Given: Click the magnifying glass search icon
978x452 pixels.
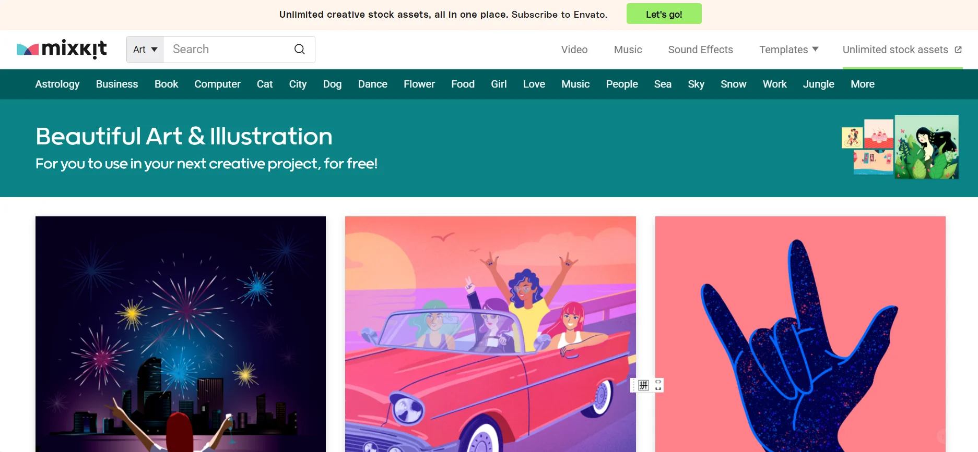Looking at the screenshot, I should point(300,49).
